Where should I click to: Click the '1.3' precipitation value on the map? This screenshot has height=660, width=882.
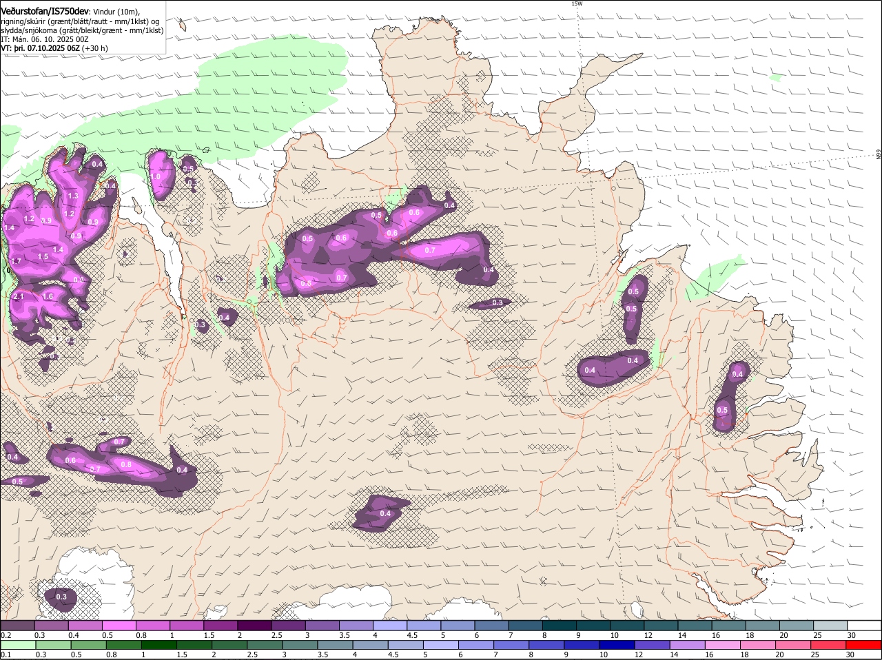(x=74, y=196)
